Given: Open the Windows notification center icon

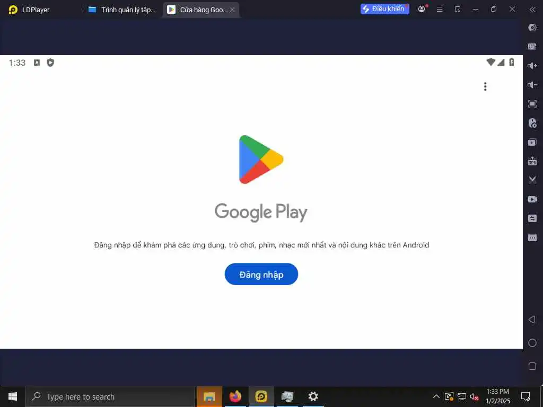Looking at the screenshot, I should coord(526,396).
